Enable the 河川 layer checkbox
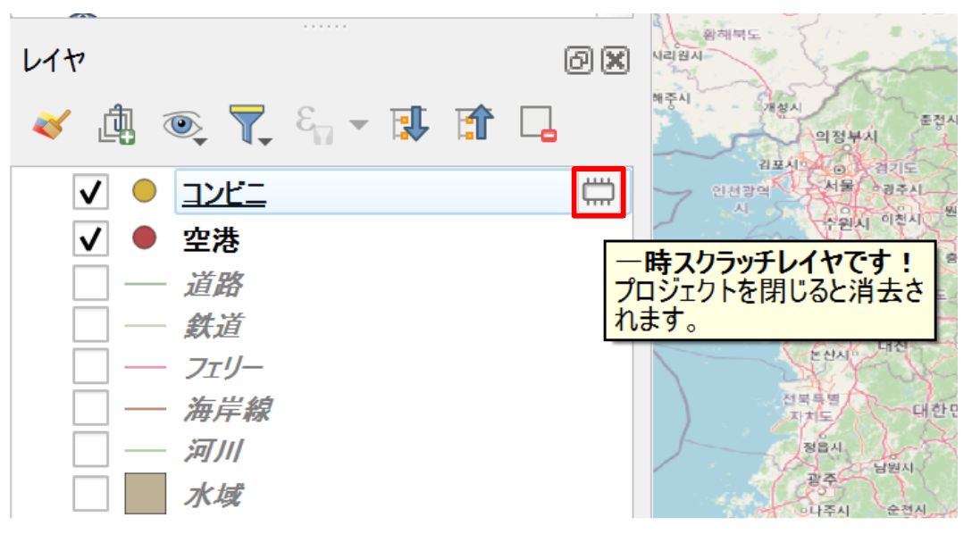This screenshot has height=534, width=972. pos(90,449)
